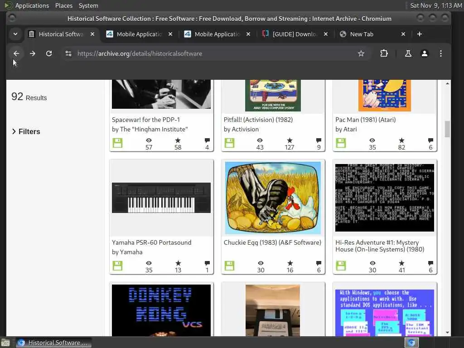
Task: Click the page vertical scrollbar thumb
Action: [447, 129]
